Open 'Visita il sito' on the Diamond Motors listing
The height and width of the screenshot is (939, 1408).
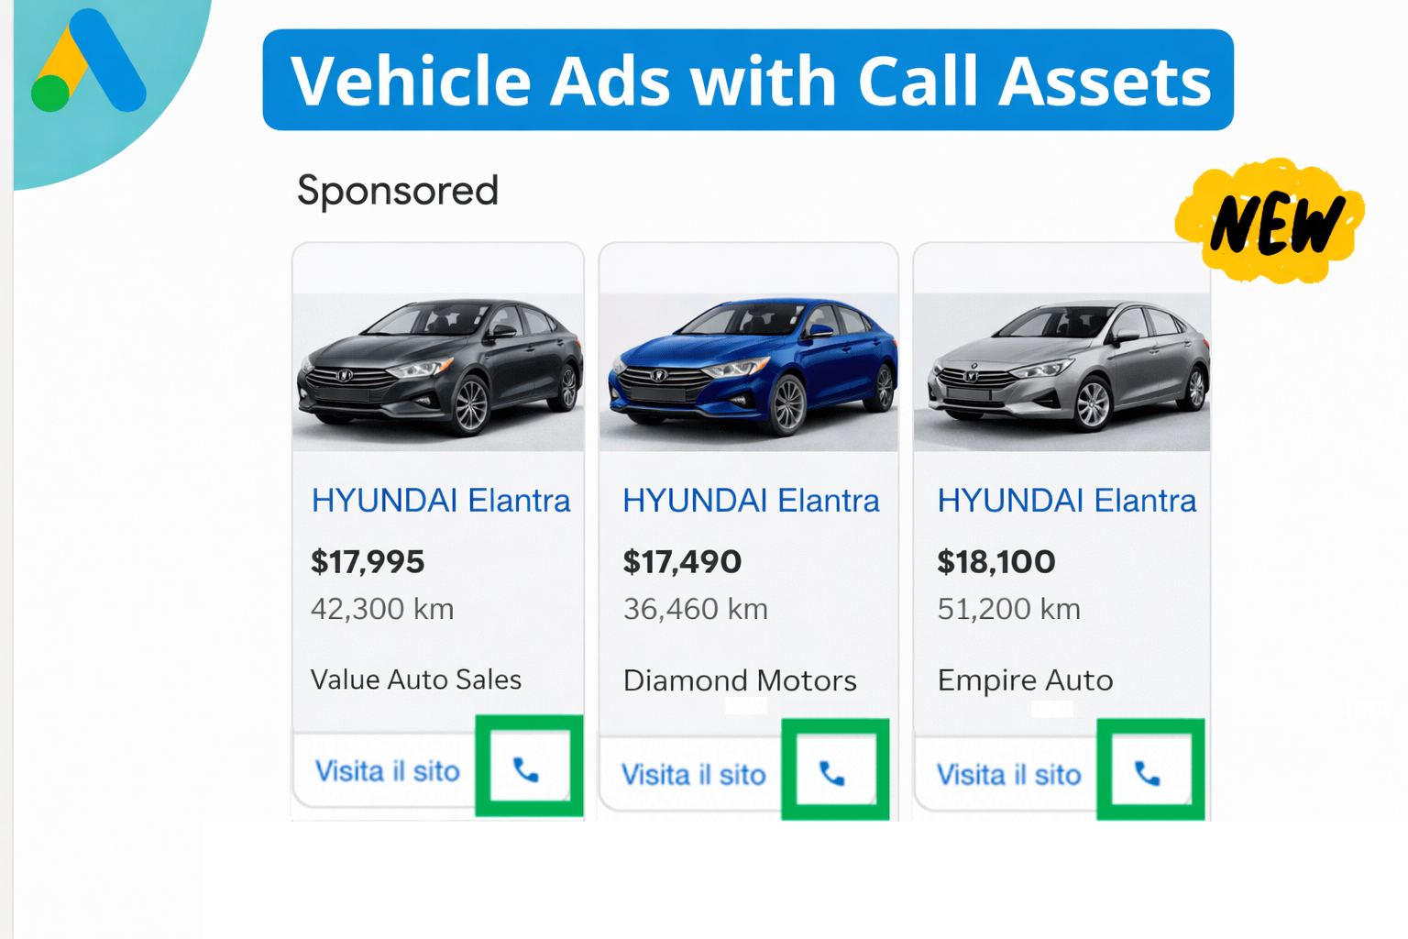[x=693, y=775]
